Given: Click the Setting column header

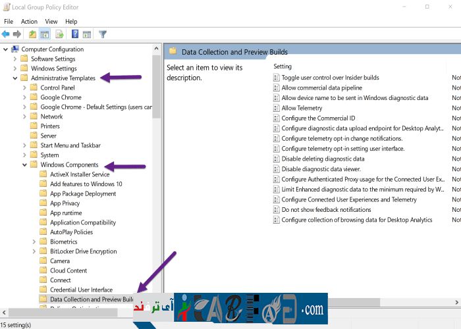Looking at the screenshot, I should point(283,66).
